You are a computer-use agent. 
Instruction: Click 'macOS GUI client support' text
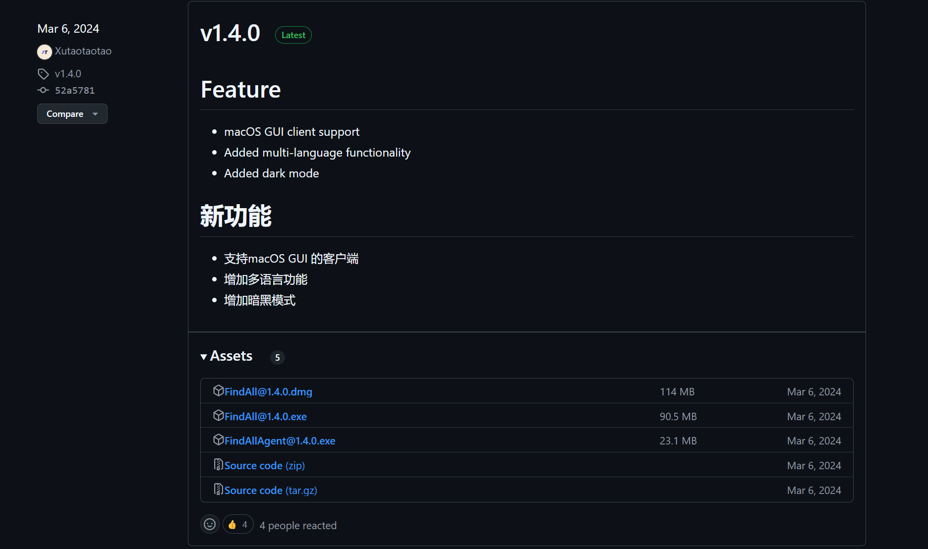[292, 132]
